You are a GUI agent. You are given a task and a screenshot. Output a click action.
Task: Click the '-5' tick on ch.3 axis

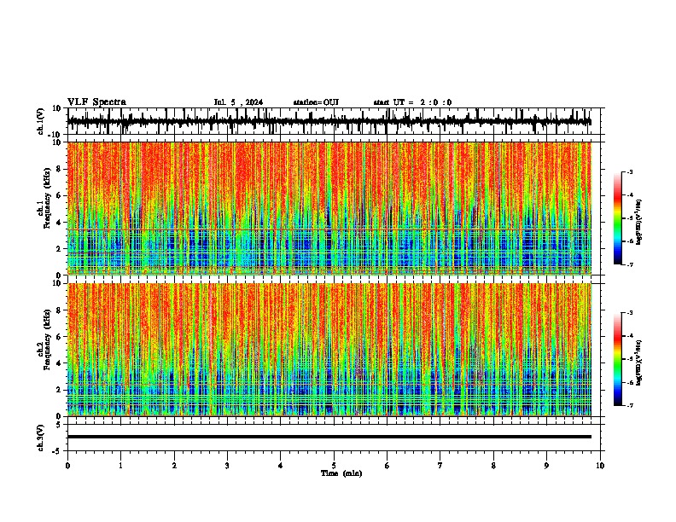click(58, 451)
